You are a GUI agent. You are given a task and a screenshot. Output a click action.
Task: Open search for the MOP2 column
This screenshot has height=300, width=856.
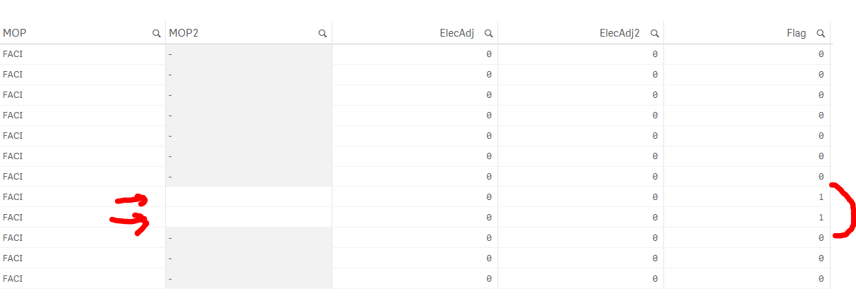pos(322,33)
